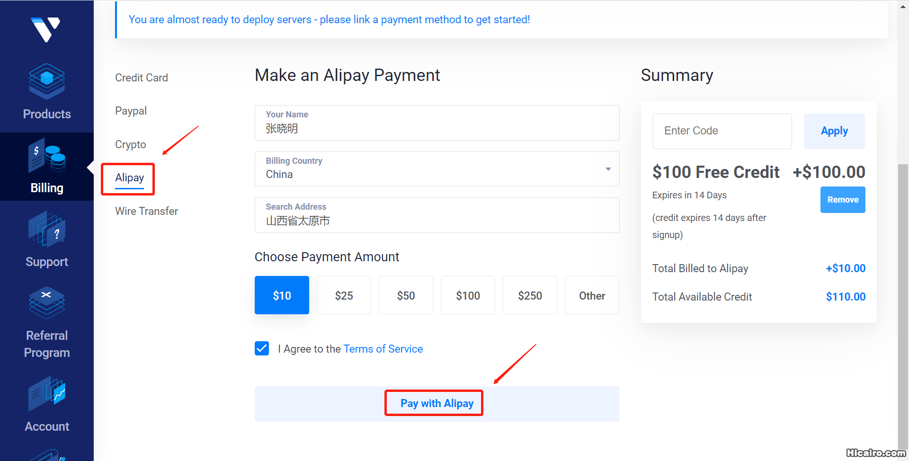909x461 pixels.
Task: Open the Products sidebar icon
Action: 46,82
